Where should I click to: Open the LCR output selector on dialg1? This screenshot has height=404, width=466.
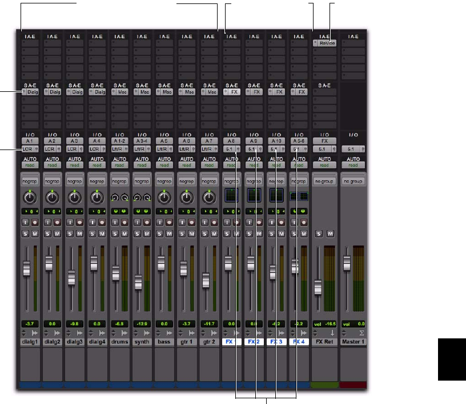(29, 148)
